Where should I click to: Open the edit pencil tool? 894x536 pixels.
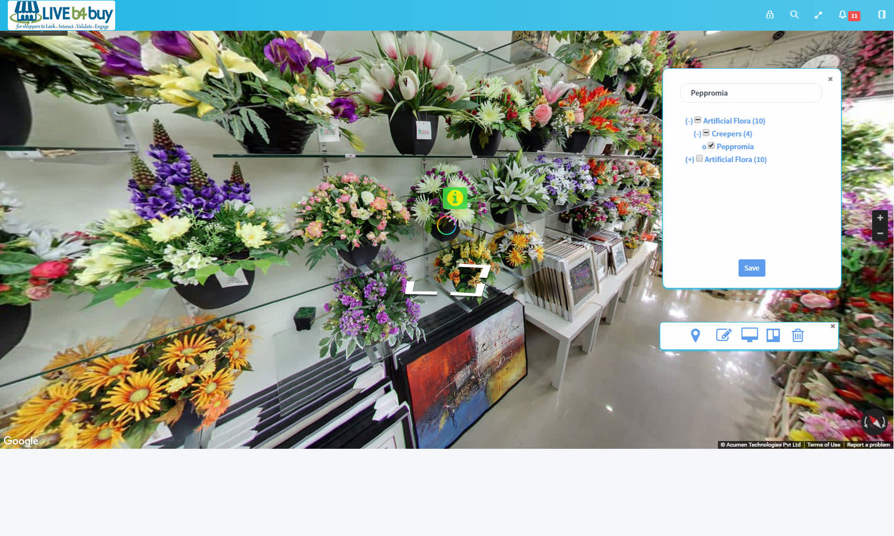(x=723, y=335)
